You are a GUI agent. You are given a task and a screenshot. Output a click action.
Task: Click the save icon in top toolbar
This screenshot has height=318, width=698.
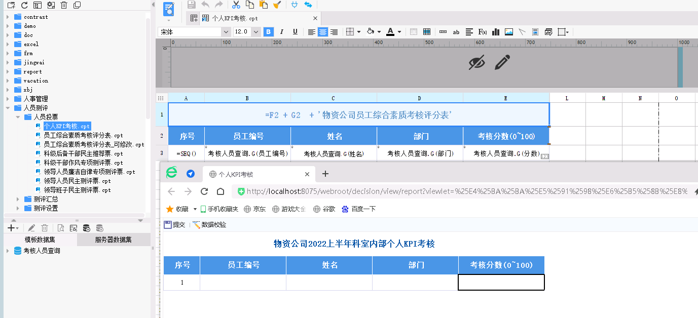tap(191, 5)
